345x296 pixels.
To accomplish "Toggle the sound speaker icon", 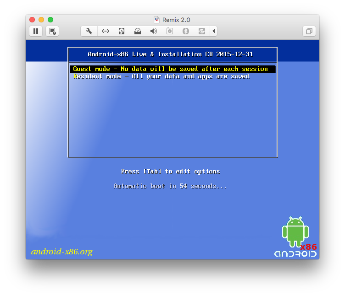I will coord(154,31).
